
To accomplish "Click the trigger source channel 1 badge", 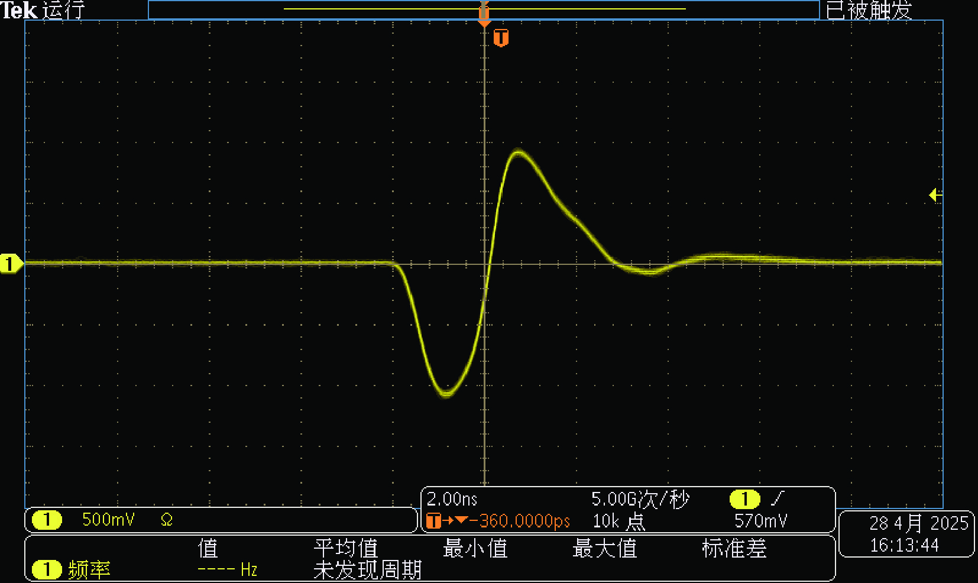I will tap(744, 499).
